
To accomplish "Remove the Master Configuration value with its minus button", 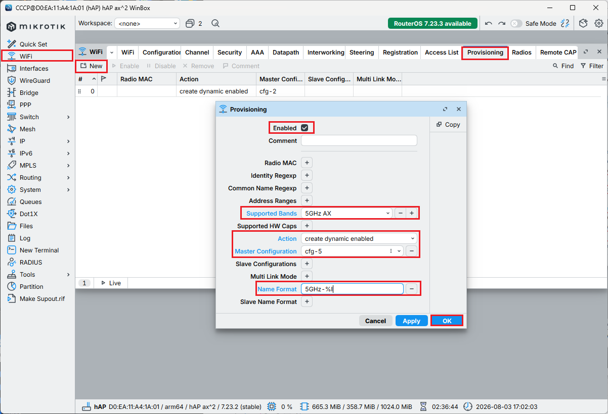I will 412,251.
